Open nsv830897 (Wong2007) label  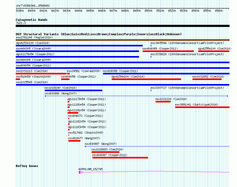pyautogui.click(x=101, y=144)
